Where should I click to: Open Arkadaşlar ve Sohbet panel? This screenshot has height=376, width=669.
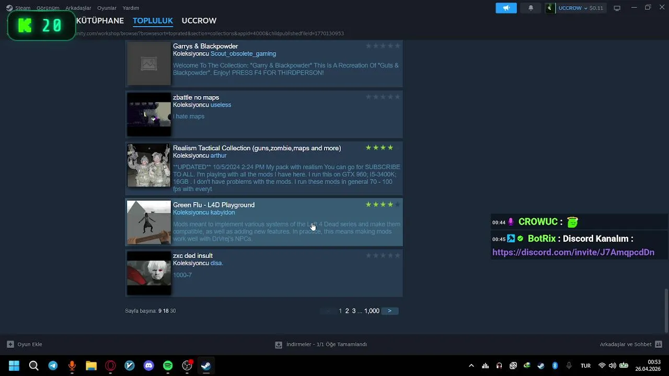tap(626, 344)
